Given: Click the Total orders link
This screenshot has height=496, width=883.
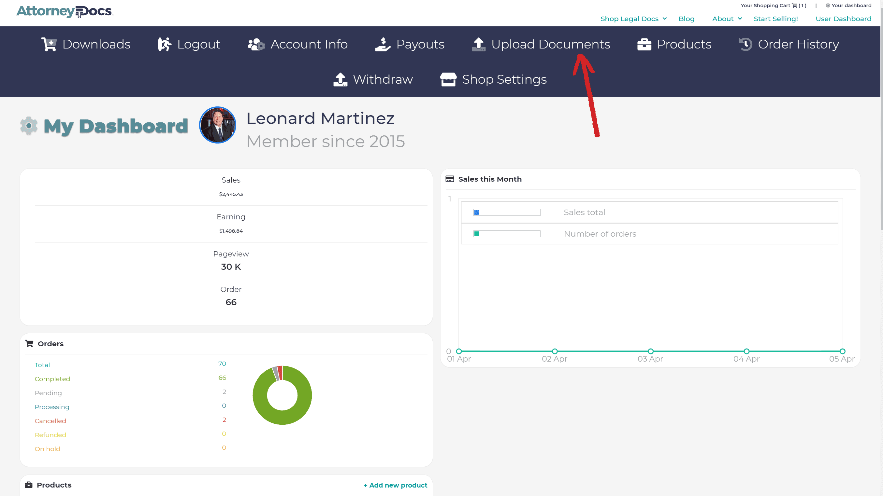Looking at the screenshot, I should tap(42, 365).
